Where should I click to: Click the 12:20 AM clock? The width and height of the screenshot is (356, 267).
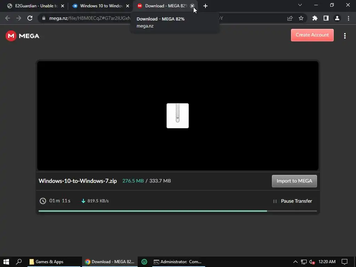[x=327, y=262]
